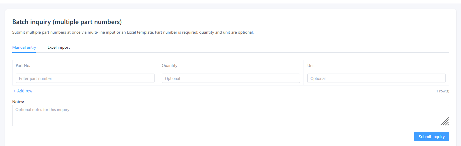Click the 1 row(s) counter text
Screen dimensions: 461x146
pos(443,91)
